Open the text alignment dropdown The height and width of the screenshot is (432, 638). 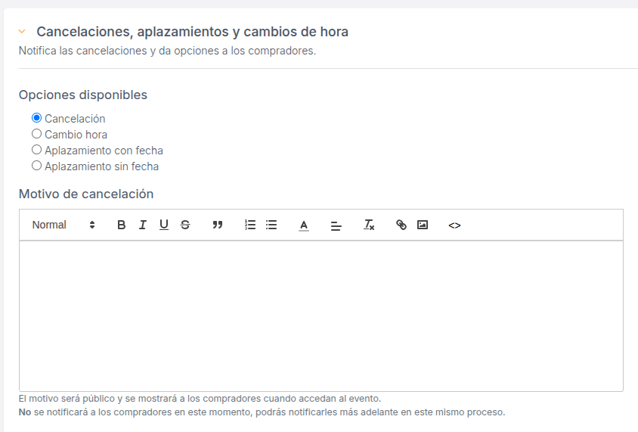click(x=336, y=225)
